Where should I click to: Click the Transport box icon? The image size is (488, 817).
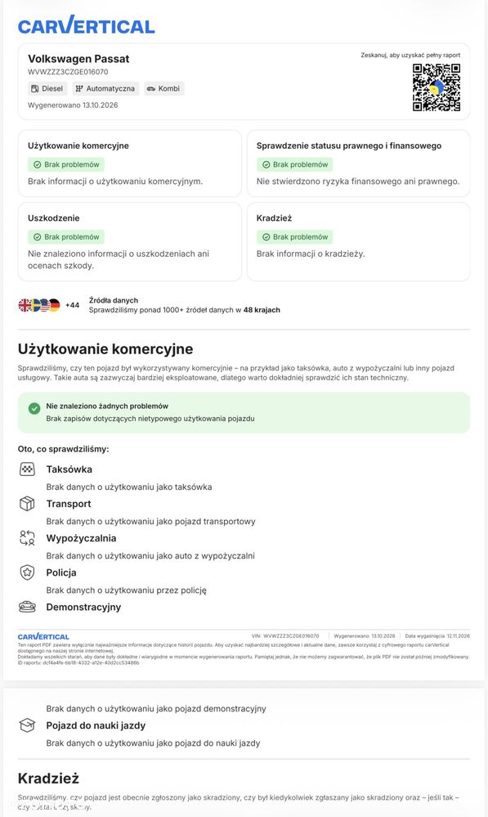(27, 504)
